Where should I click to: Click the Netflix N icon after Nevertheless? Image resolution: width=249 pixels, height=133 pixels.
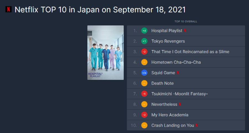coord(180,104)
